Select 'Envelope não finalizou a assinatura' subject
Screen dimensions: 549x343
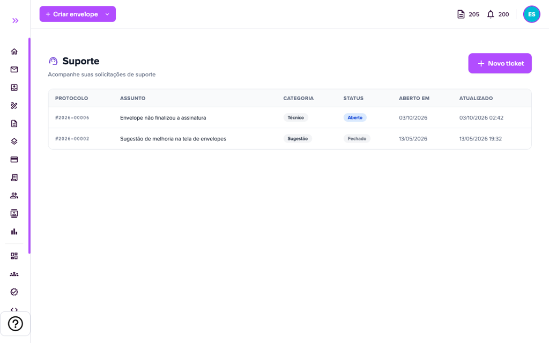tap(163, 117)
